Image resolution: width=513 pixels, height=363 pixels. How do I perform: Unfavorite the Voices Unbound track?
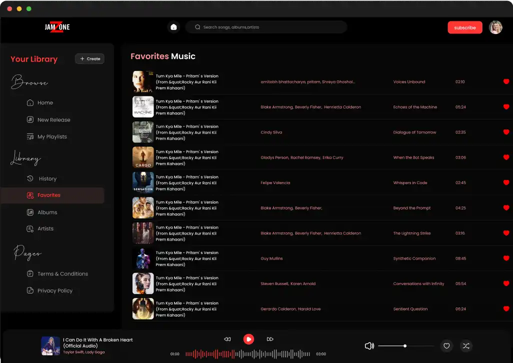tap(506, 81)
